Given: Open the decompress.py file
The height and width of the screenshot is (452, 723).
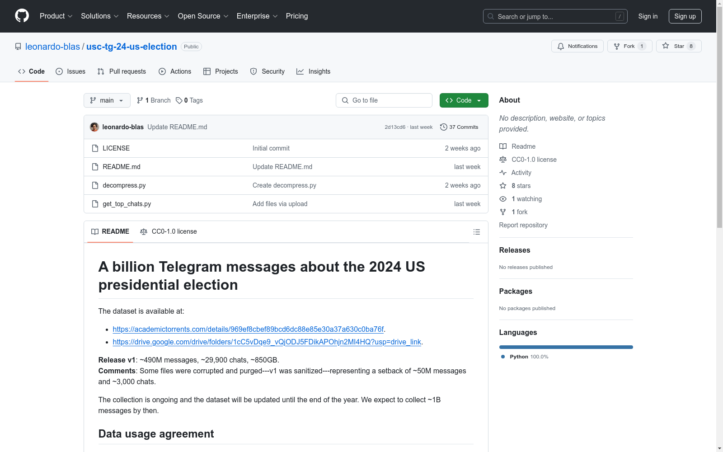Looking at the screenshot, I should coord(124,185).
